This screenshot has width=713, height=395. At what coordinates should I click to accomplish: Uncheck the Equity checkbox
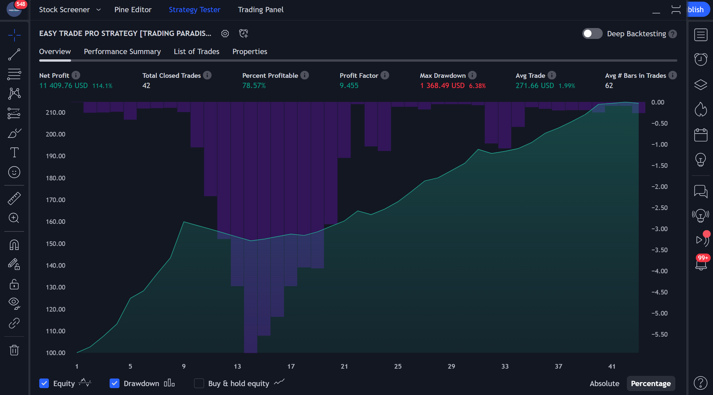point(44,383)
